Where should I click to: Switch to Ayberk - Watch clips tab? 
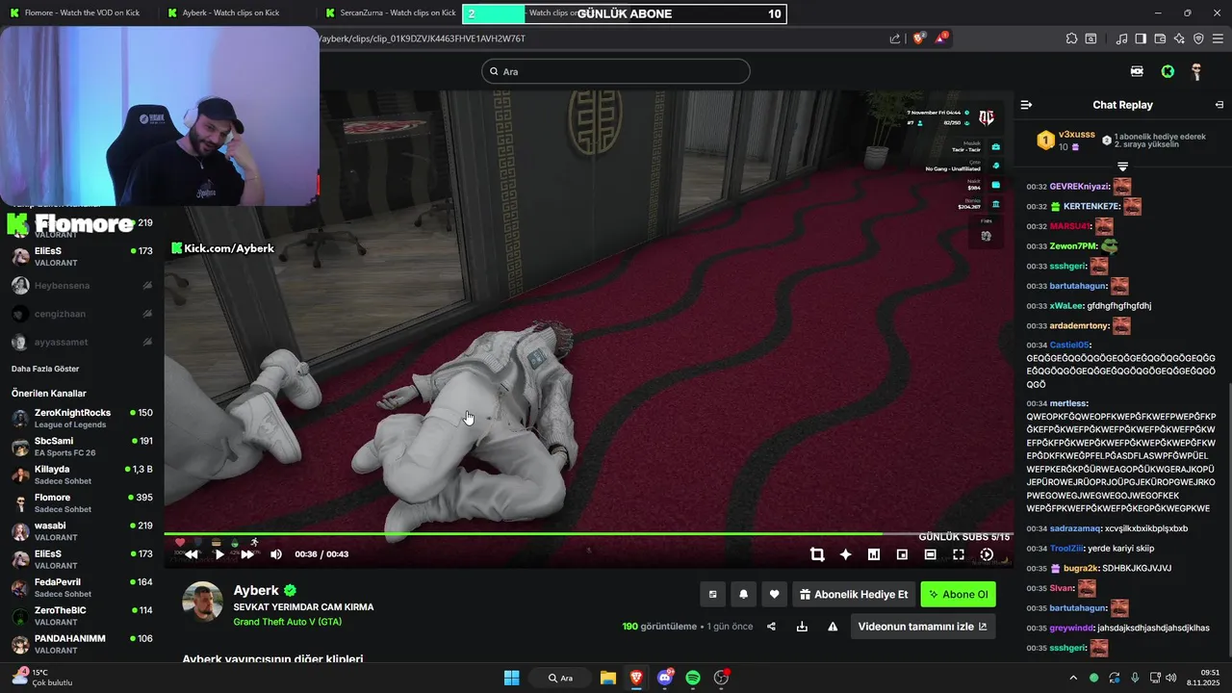click(231, 13)
